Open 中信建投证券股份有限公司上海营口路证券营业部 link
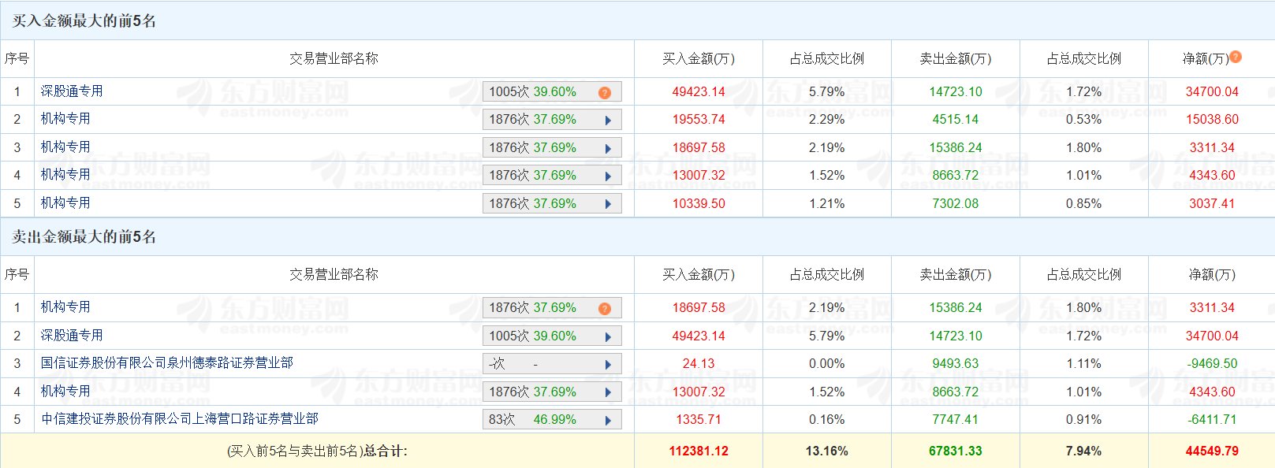This screenshot has width=1275, height=468. coord(180,419)
